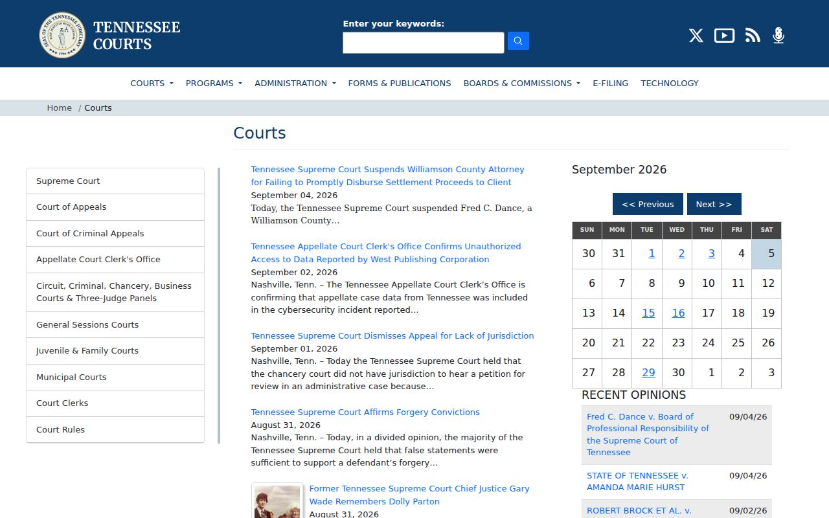Viewport: 829px width, 518px height.
Task: Select Court of Criminal Appeals sidebar item
Action: tap(115, 234)
